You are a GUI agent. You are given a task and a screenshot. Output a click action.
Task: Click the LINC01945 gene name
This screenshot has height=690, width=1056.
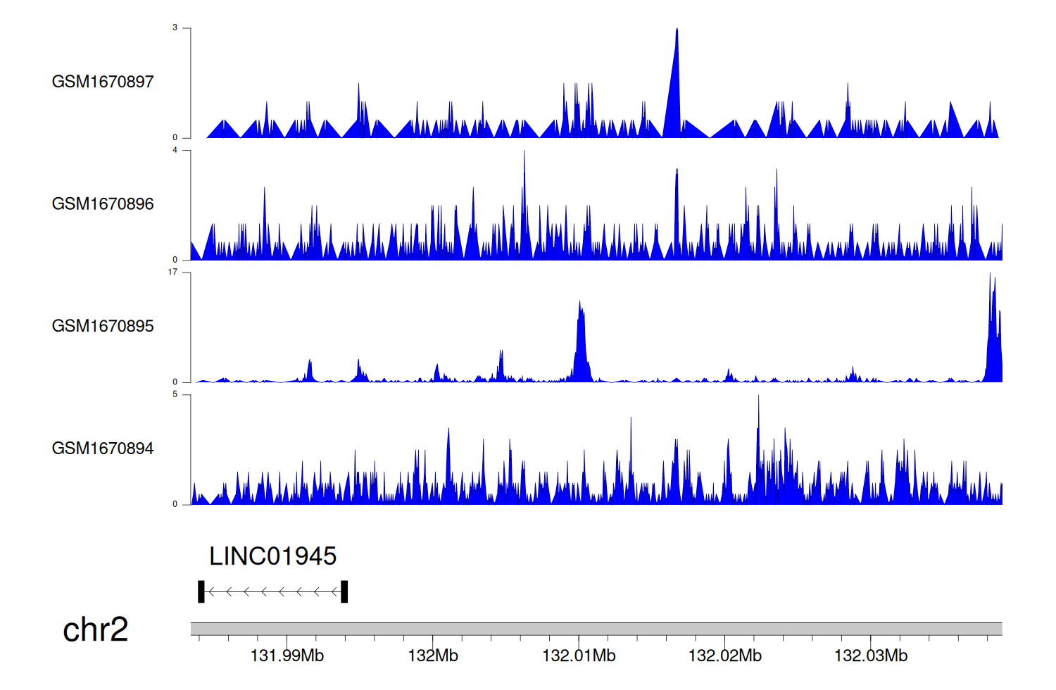(x=272, y=556)
